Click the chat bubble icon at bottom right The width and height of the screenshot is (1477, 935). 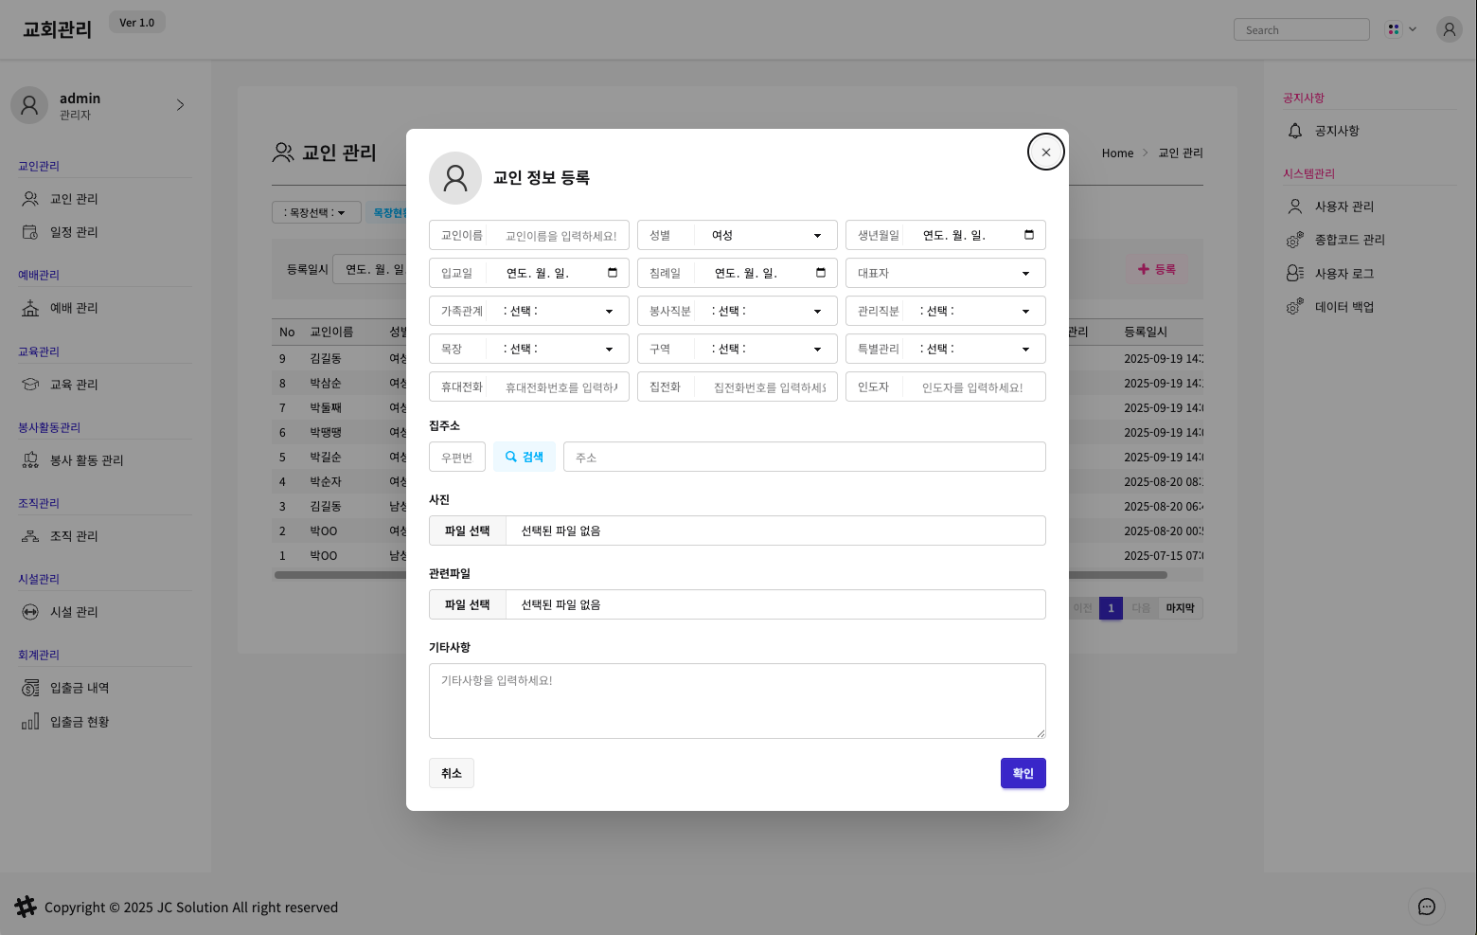pyautogui.click(x=1426, y=907)
